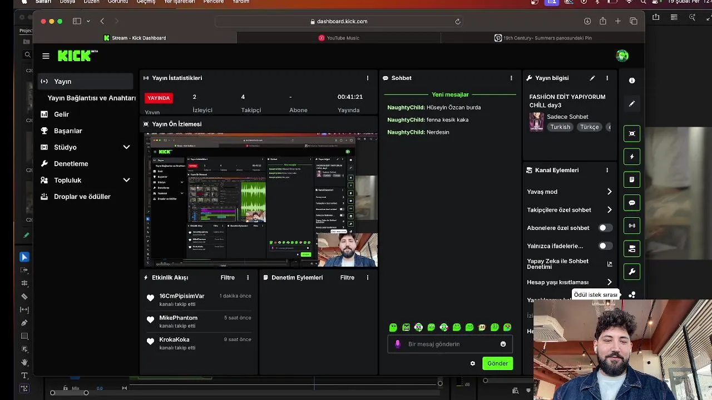Click the pencil icon in the right sidebar

point(632,104)
